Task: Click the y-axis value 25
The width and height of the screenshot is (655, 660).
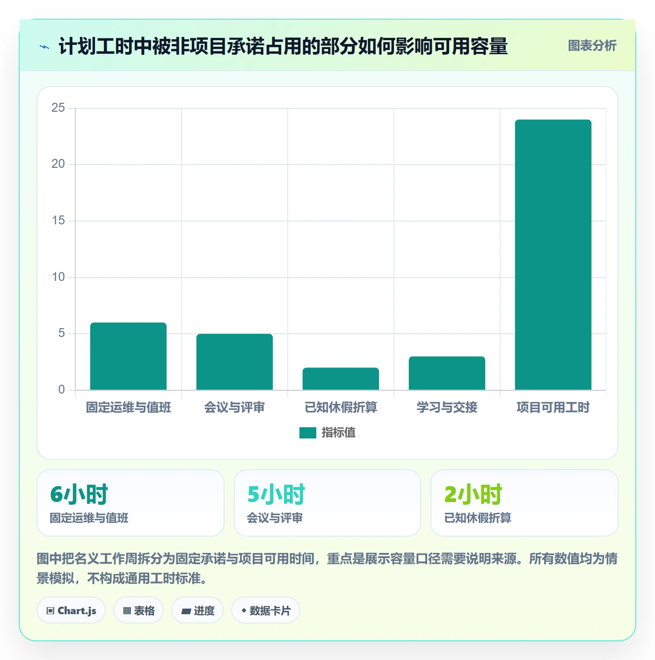Action: pos(58,108)
